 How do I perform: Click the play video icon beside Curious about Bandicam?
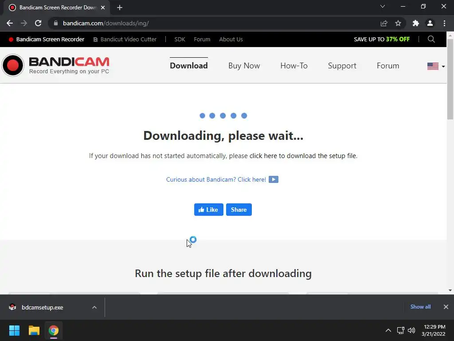pos(273,179)
